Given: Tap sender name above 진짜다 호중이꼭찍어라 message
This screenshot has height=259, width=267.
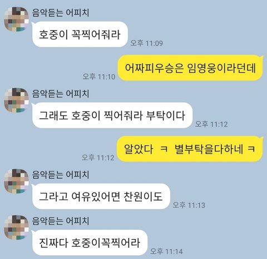Looking at the screenshot, I should [61, 221].
